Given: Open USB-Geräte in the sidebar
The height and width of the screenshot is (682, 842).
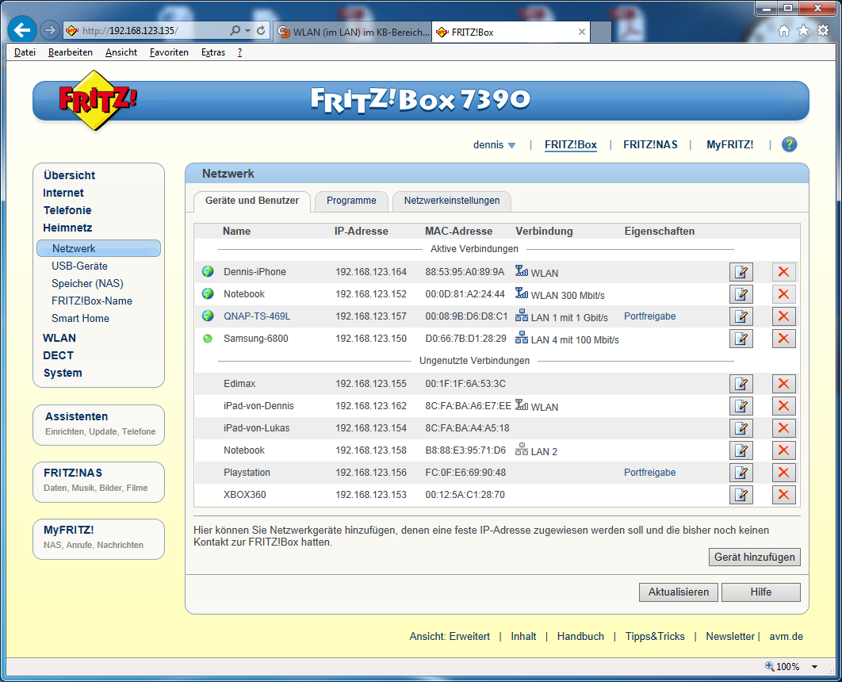Looking at the screenshot, I should [79, 266].
